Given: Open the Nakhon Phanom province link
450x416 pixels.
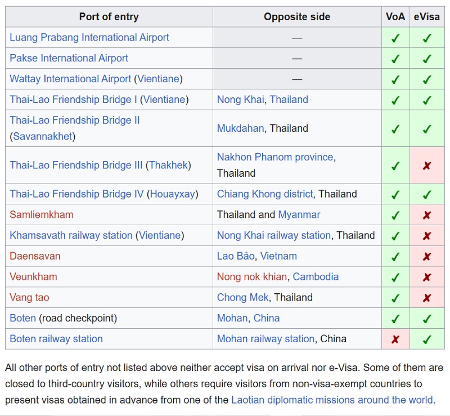Looking at the screenshot, I should 275,157.
